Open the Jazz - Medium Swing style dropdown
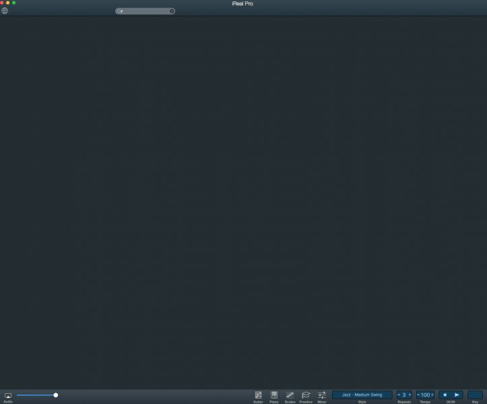487x404 pixels. pos(362,395)
